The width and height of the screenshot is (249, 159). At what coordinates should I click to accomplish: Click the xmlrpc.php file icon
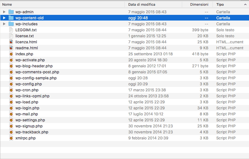tap(11, 138)
